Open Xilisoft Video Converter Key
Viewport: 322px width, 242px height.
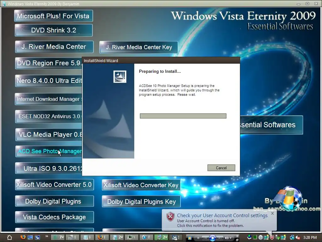[x=141, y=185]
